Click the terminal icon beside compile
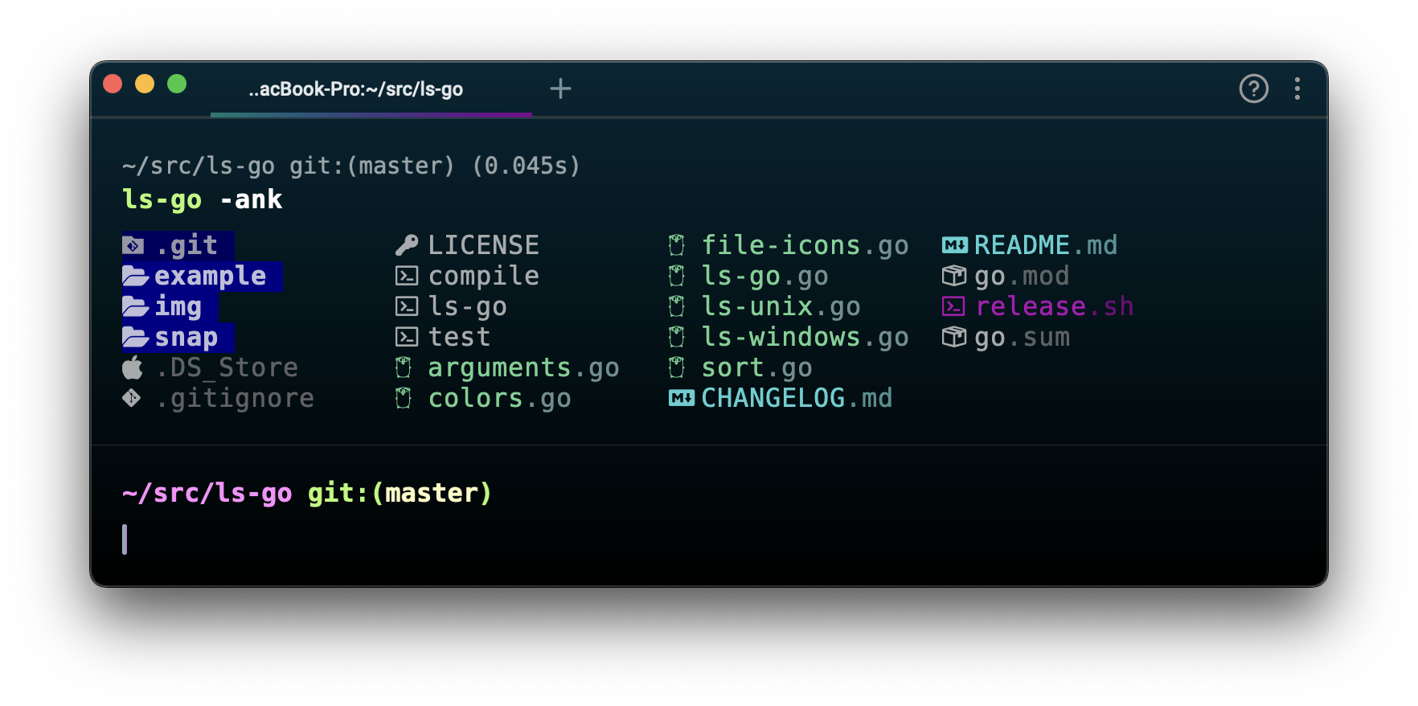The height and width of the screenshot is (706, 1418). (x=407, y=276)
